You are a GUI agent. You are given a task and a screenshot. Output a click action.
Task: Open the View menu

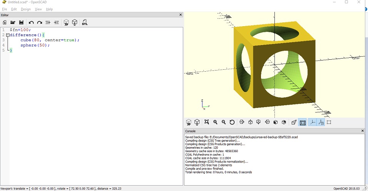pos(38,9)
